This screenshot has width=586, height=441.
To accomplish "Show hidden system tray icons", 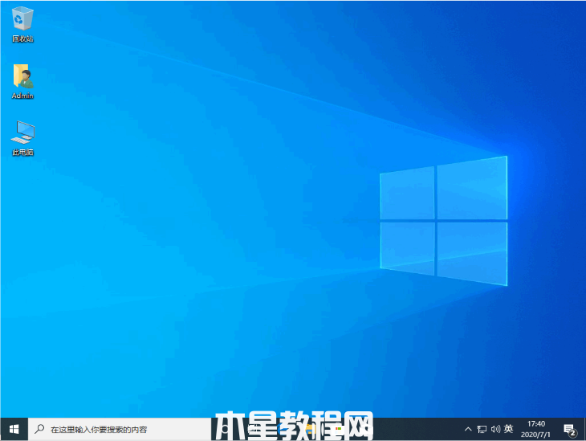I will [468, 429].
